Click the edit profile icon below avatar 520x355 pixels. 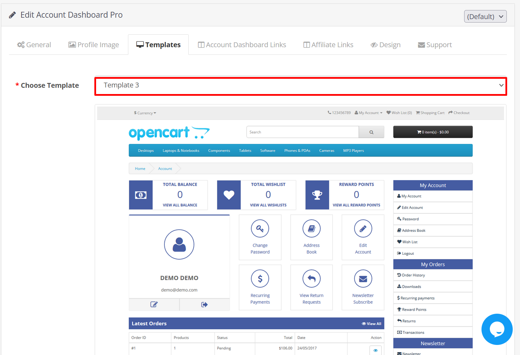click(x=154, y=304)
